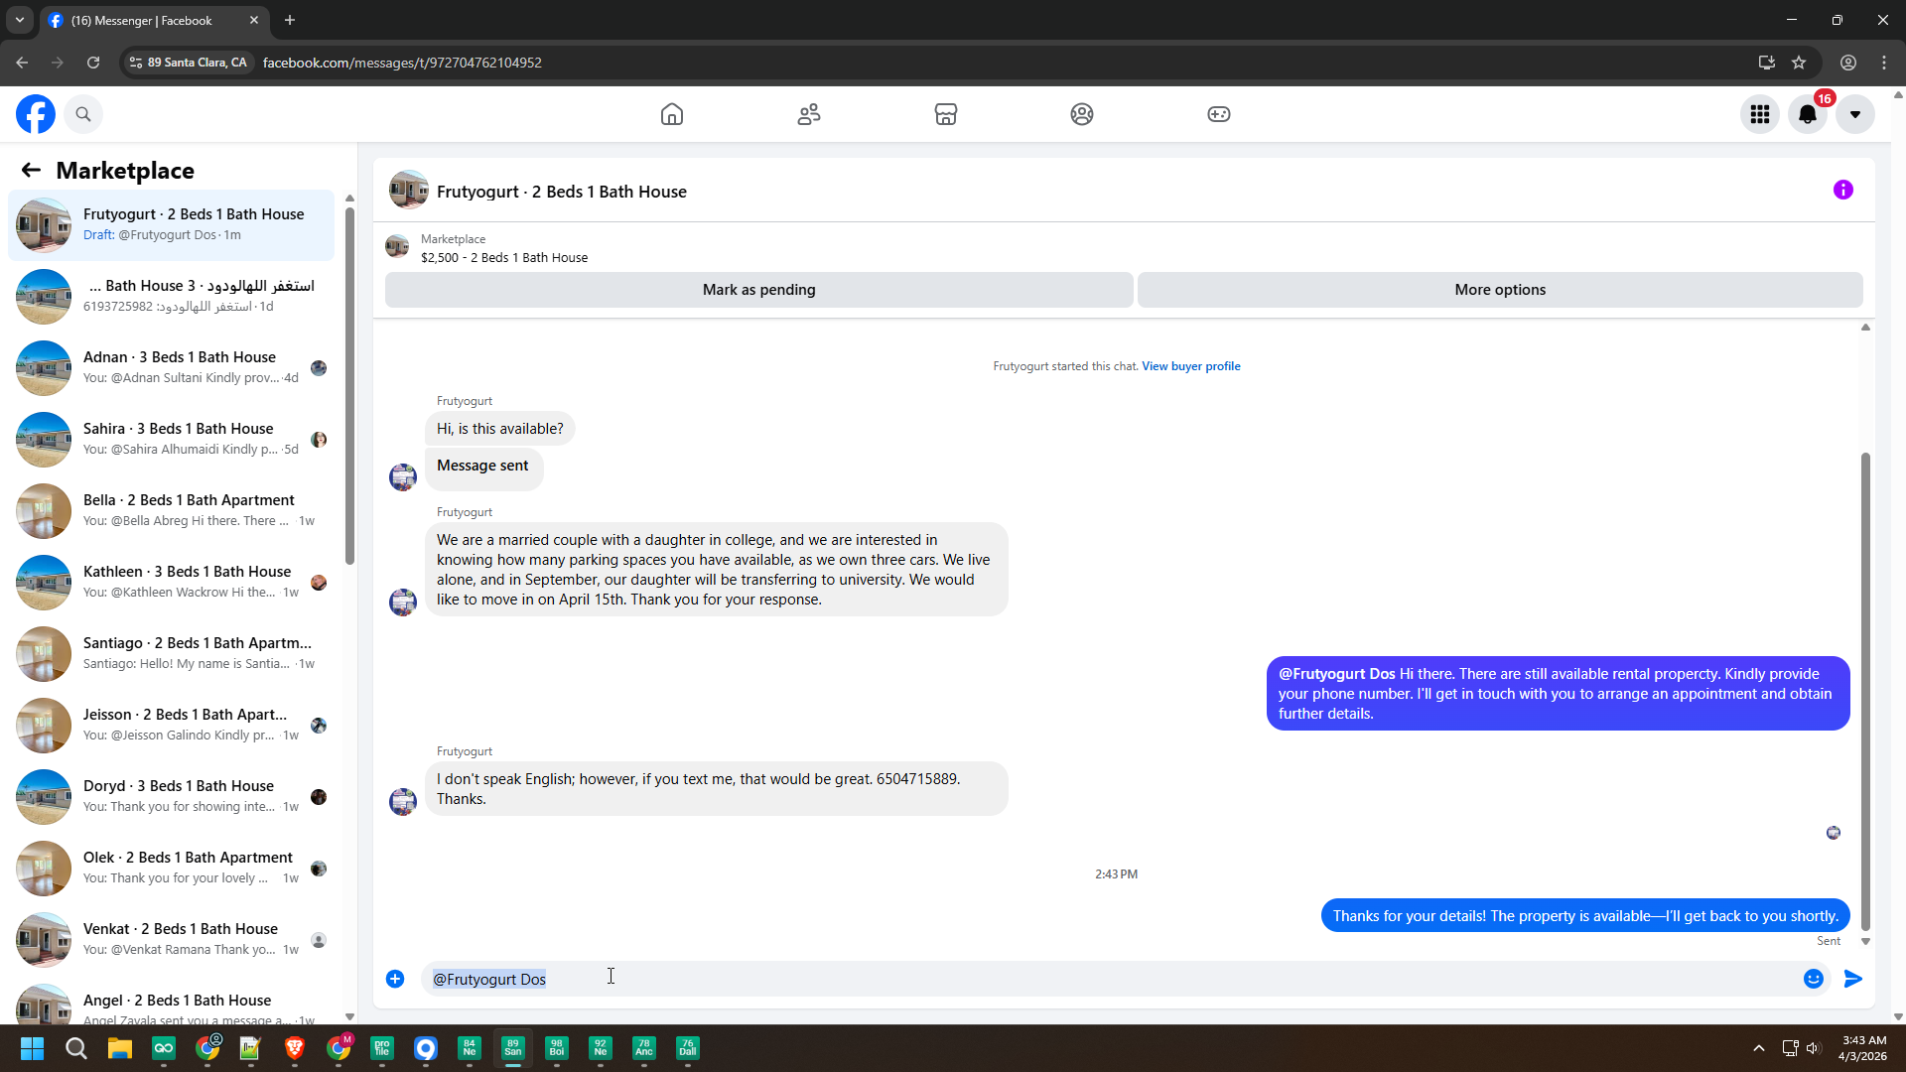Open the Marketplace storefront icon
This screenshot has width=1906, height=1072.
[x=946, y=114]
